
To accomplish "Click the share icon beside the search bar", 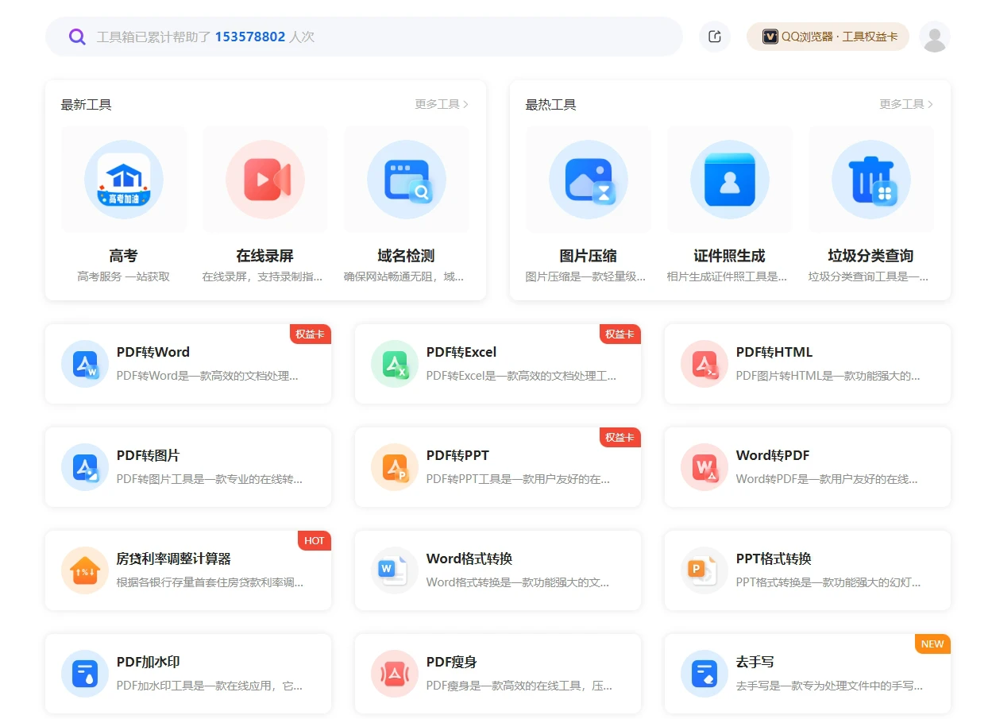I will 714,37.
